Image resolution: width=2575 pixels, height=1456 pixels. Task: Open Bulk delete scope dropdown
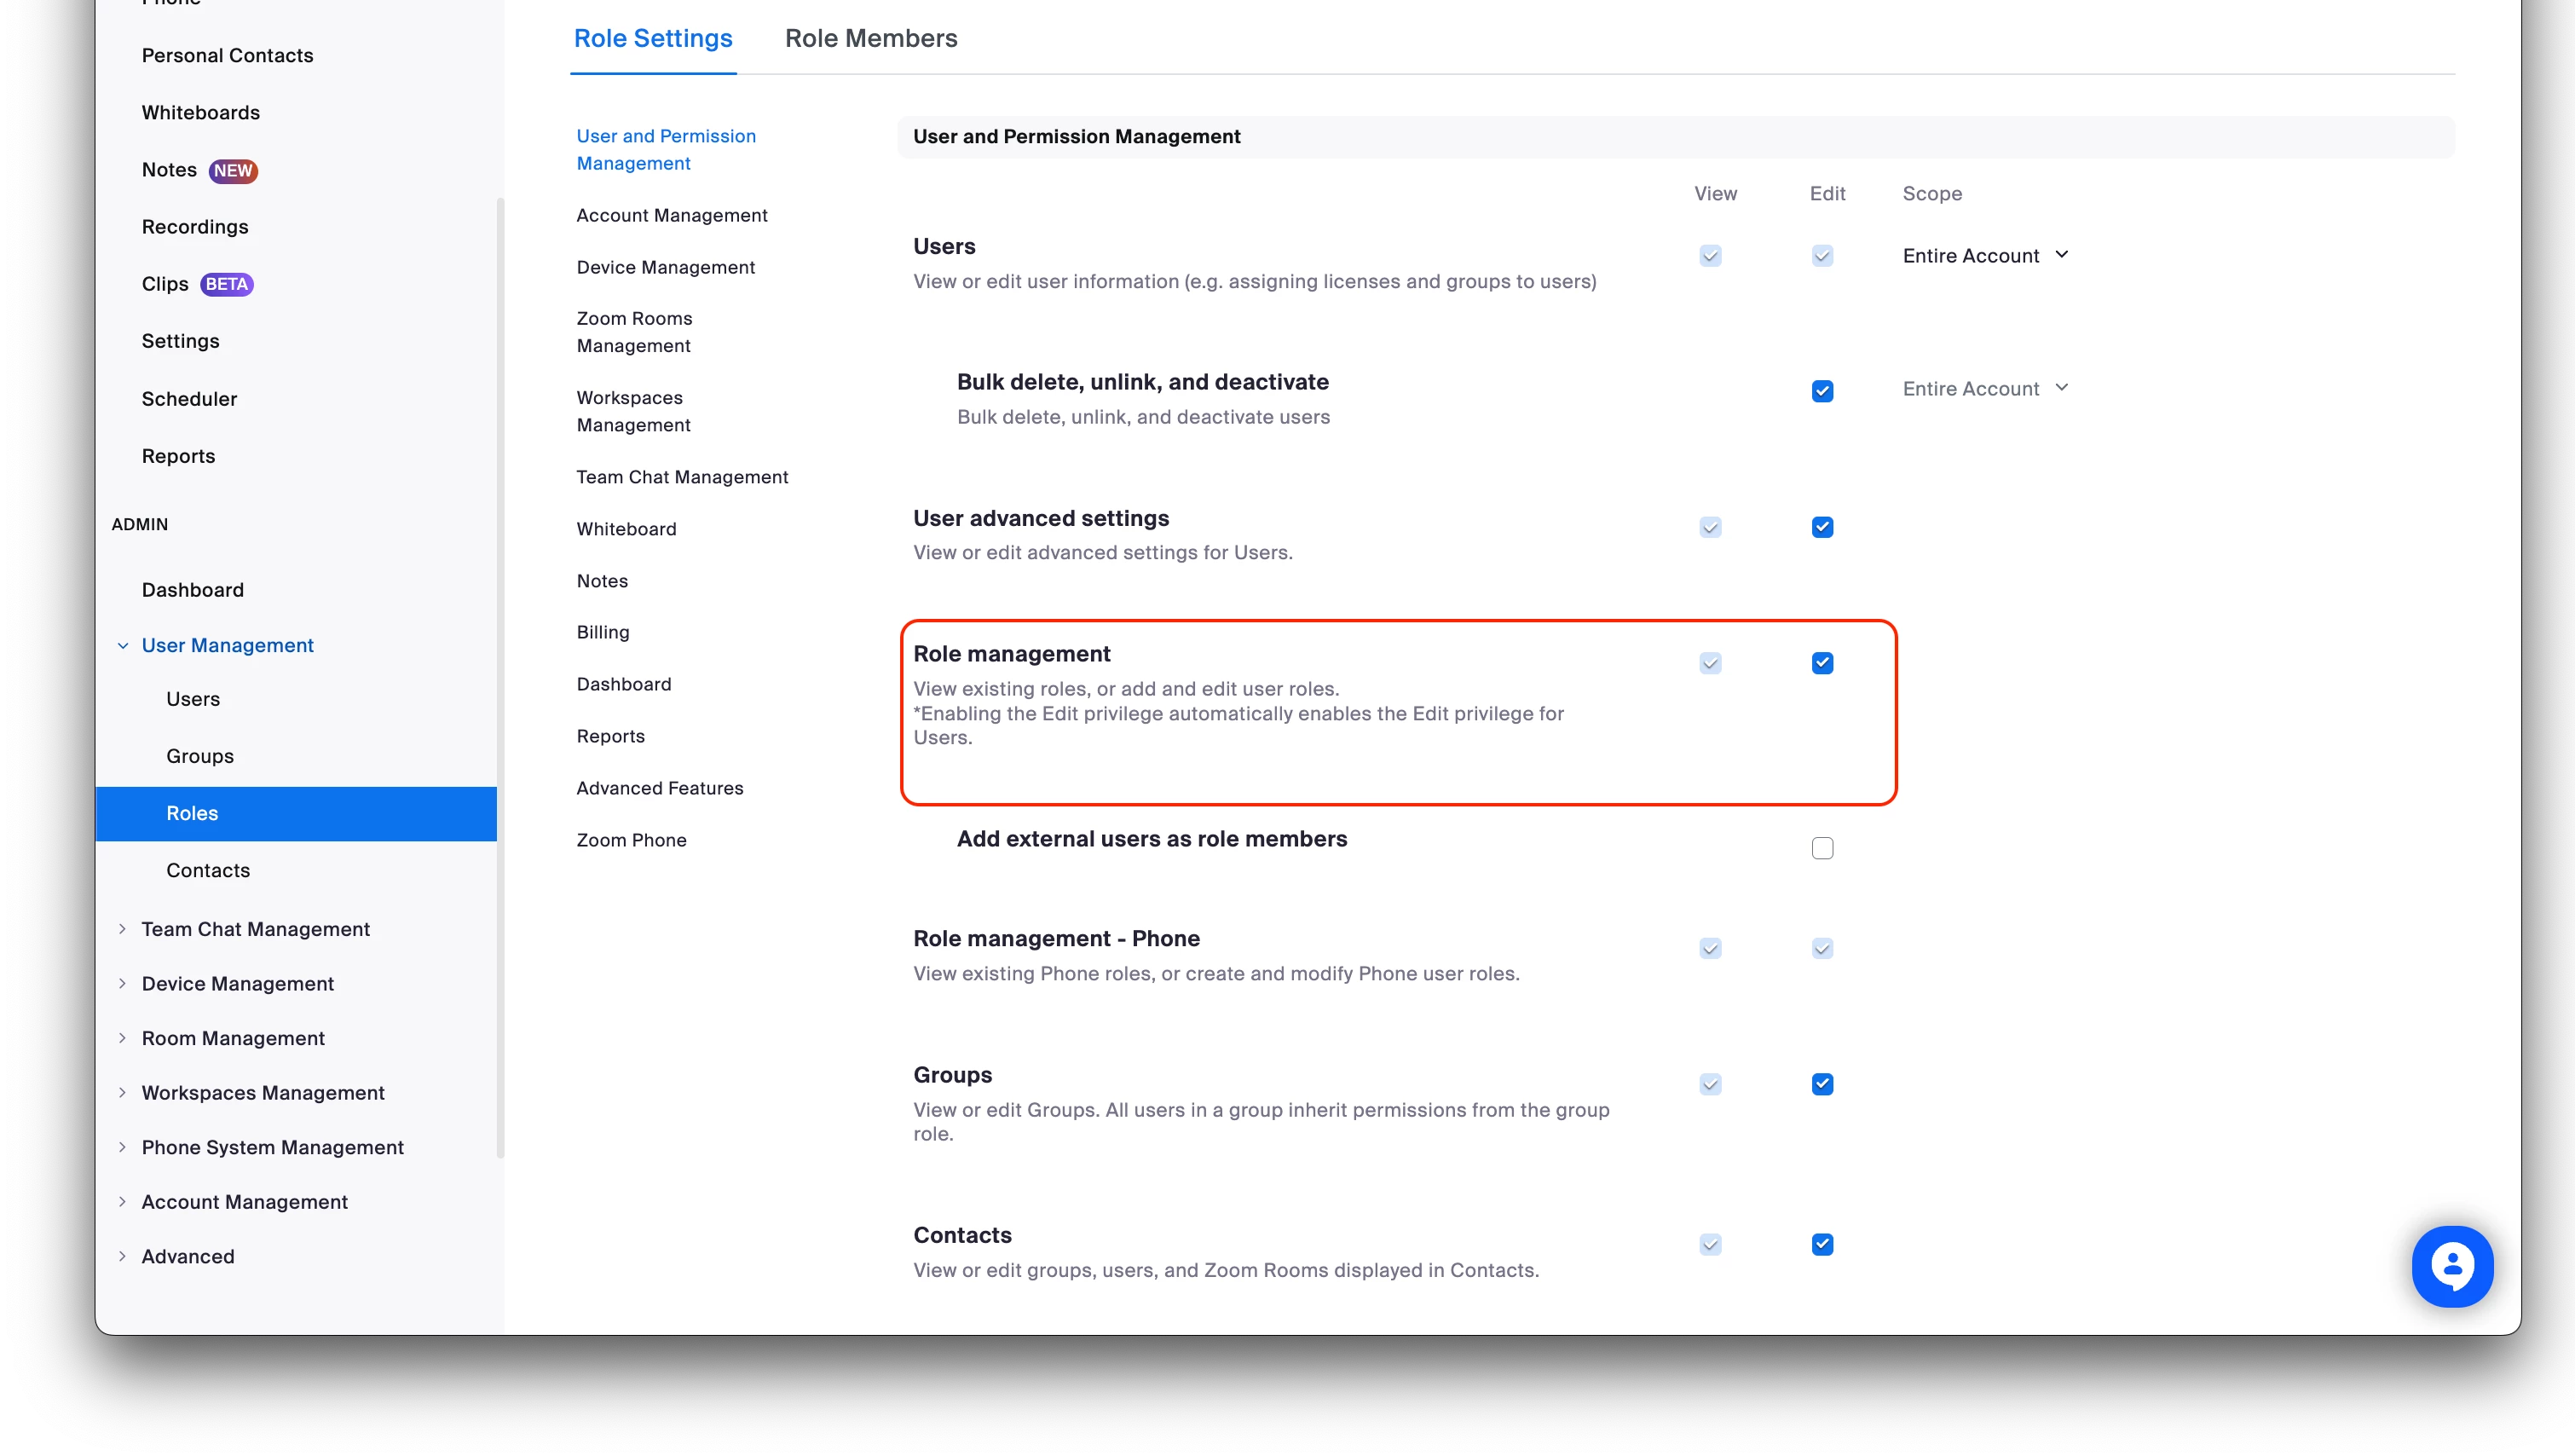[x=1984, y=389]
